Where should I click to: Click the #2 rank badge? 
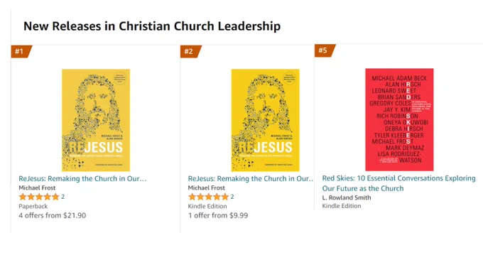(x=190, y=51)
